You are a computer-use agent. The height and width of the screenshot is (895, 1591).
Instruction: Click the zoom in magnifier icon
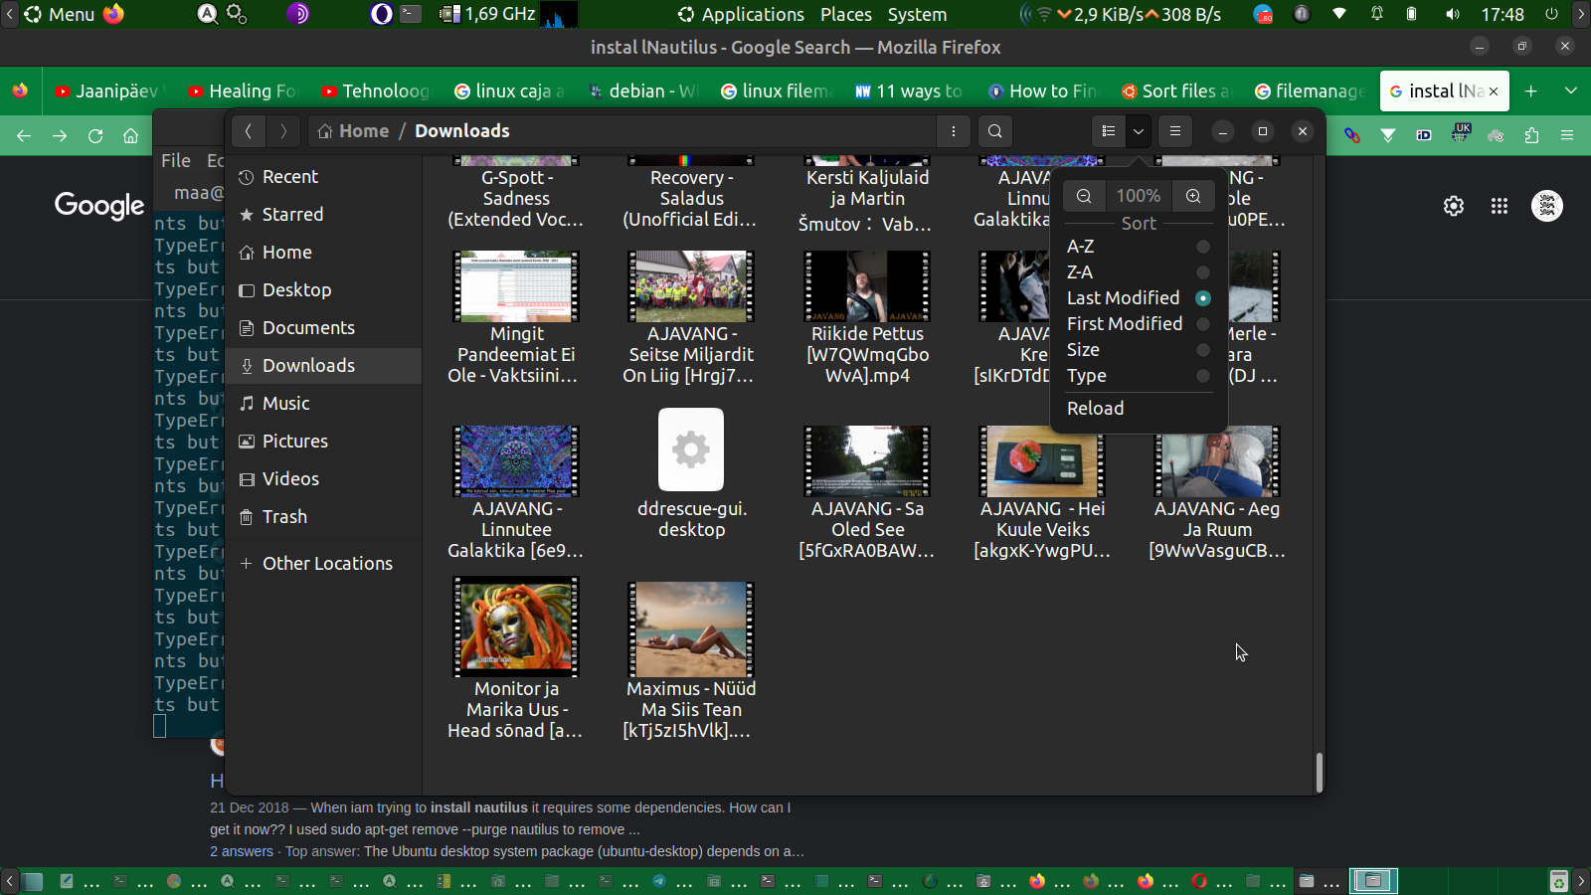pos(1193,196)
